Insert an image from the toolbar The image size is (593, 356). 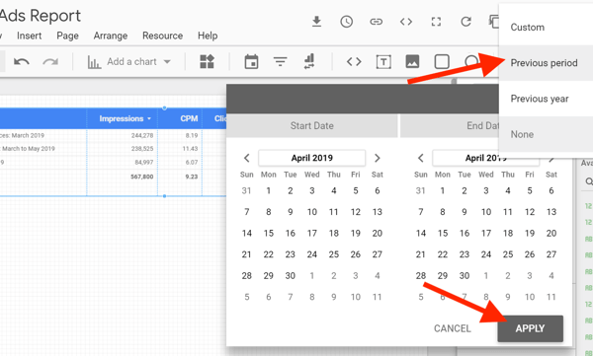point(412,61)
